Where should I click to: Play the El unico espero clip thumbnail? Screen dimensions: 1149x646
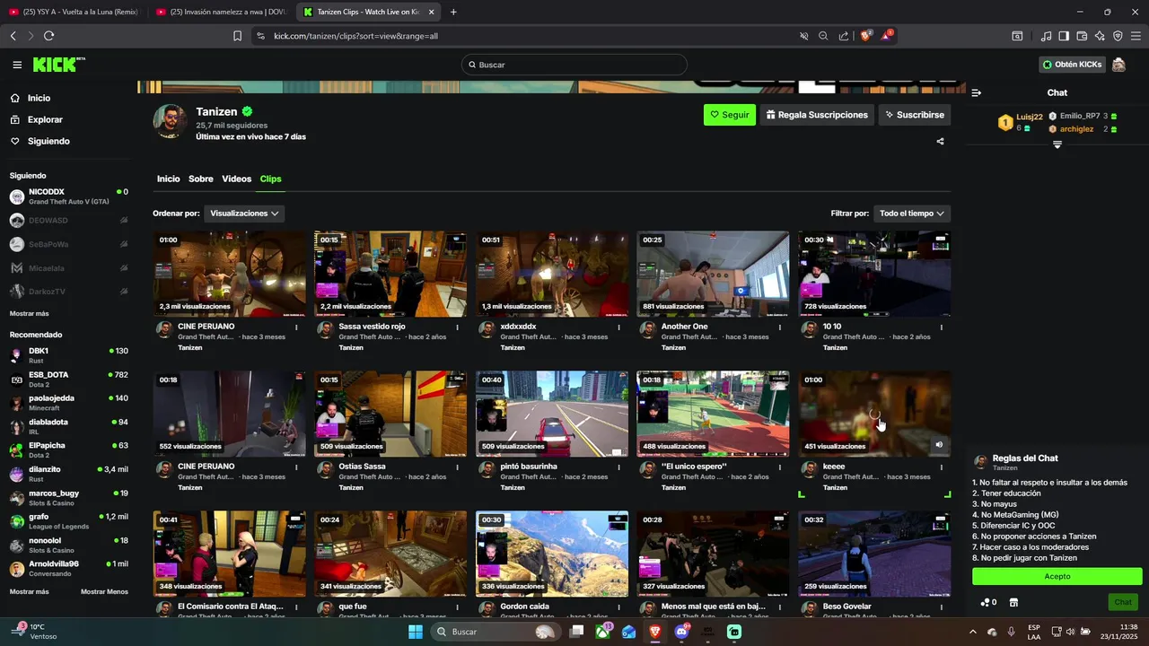click(713, 414)
